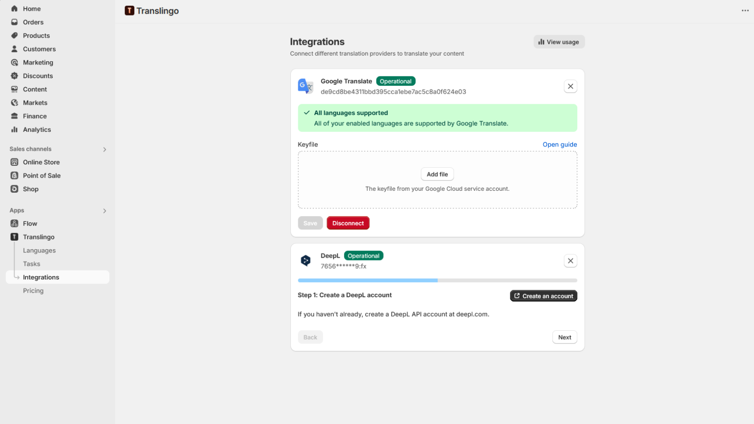The width and height of the screenshot is (754, 424).
Task: Click the Analytics bar chart icon
Action: (x=15, y=130)
